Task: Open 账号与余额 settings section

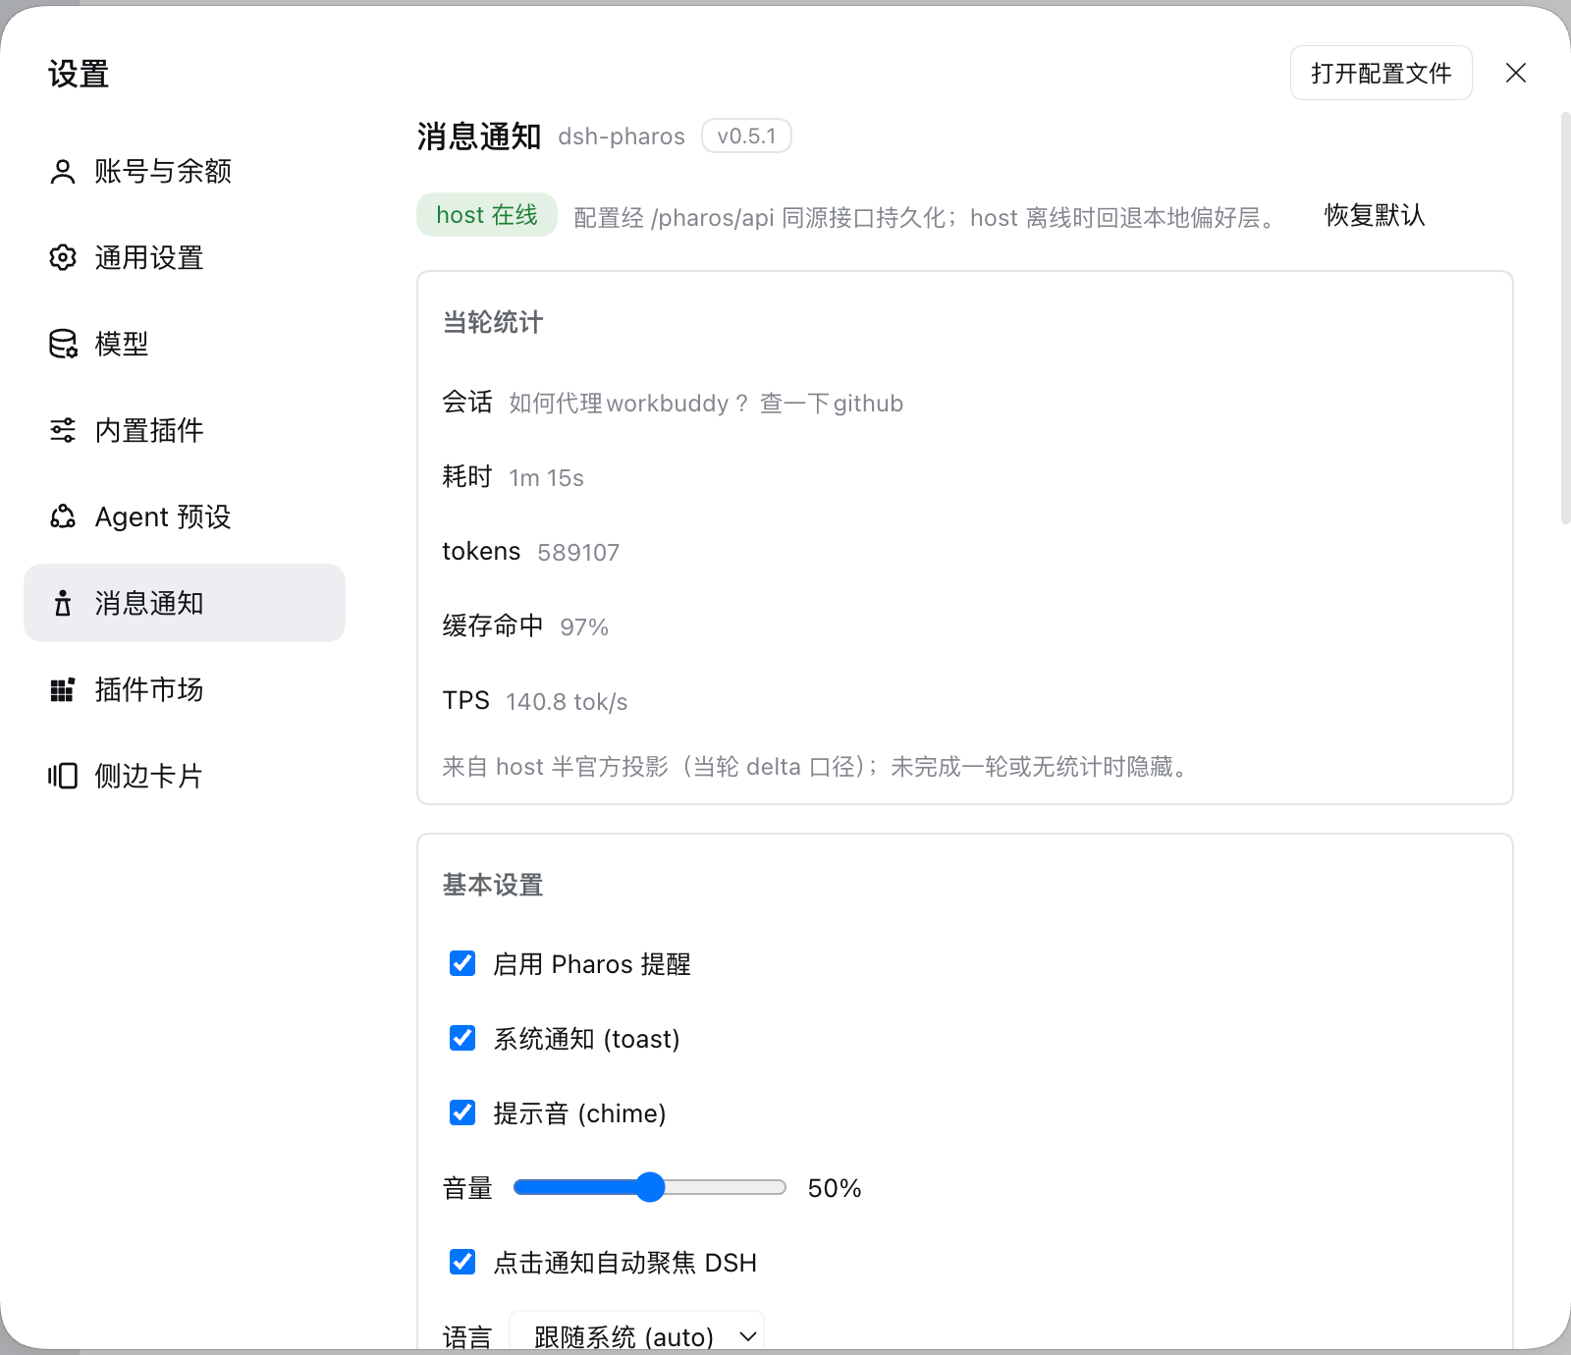Action: point(185,171)
